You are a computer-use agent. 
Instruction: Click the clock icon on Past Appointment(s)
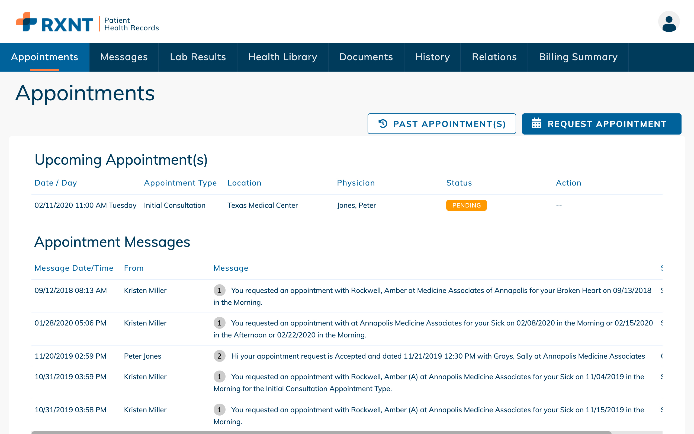click(383, 124)
